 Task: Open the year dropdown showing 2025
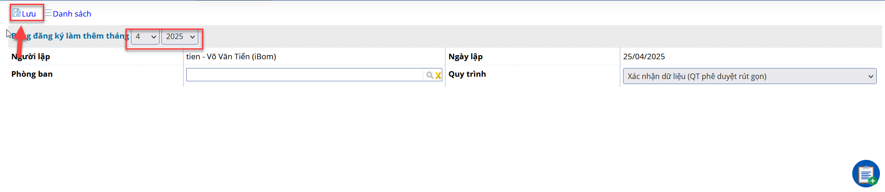[x=180, y=37]
